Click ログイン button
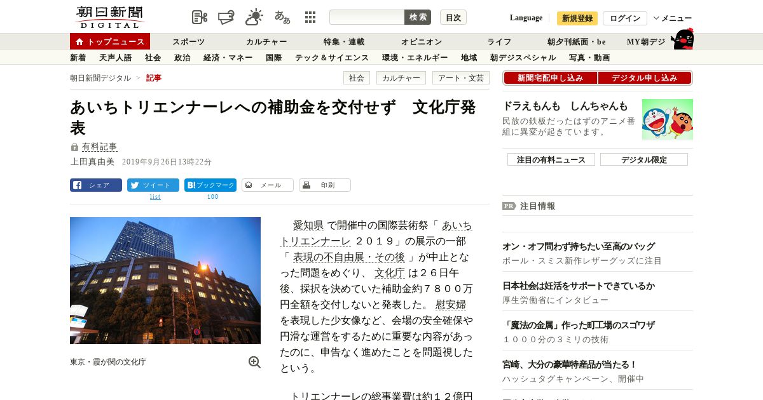763x400 pixels. 625,18
